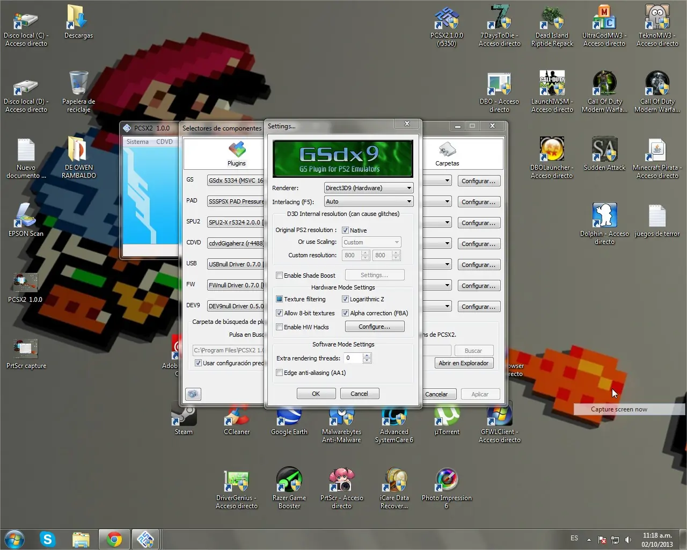The height and width of the screenshot is (550, 687).
Task: Toggle Usar configuración predeterminada checkbox
Action: (x=198, y=363)
